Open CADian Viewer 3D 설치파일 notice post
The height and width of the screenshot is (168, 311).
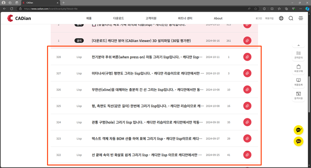coord(141,41)
